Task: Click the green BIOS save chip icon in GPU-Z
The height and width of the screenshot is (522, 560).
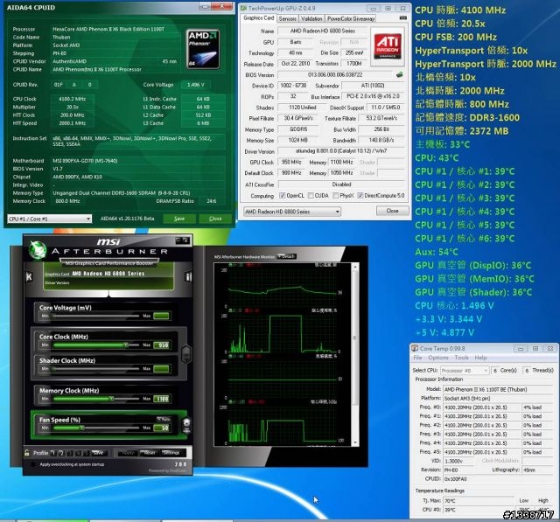Action: tap(399, 74)
